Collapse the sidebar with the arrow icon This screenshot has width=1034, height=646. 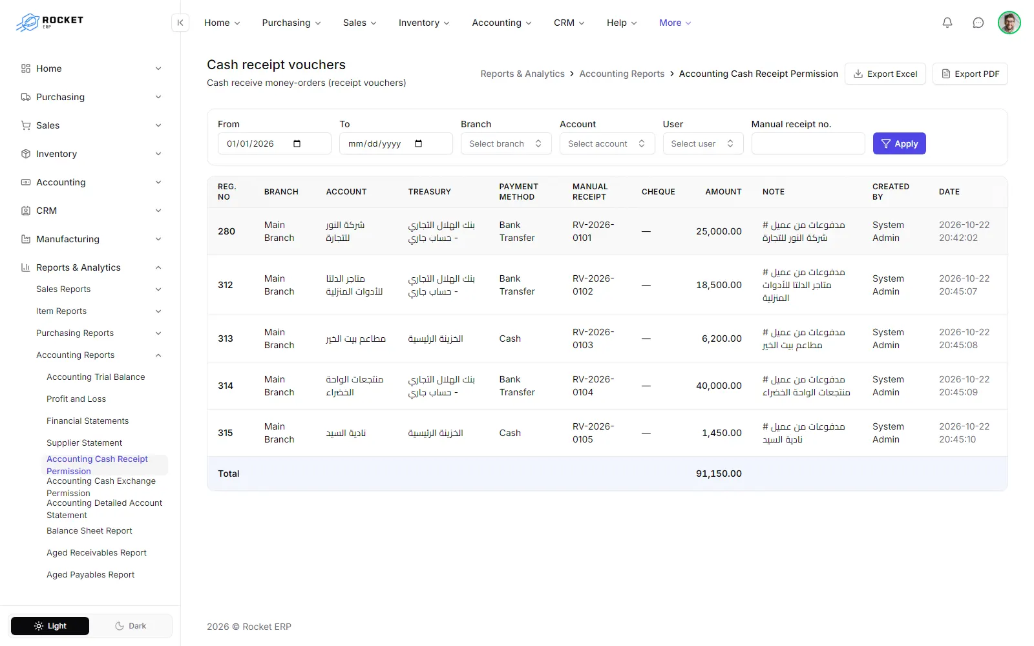180,23
